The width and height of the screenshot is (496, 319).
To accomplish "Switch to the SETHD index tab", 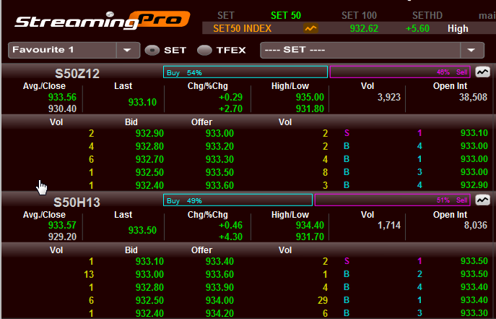I will (x=427, y=15).
